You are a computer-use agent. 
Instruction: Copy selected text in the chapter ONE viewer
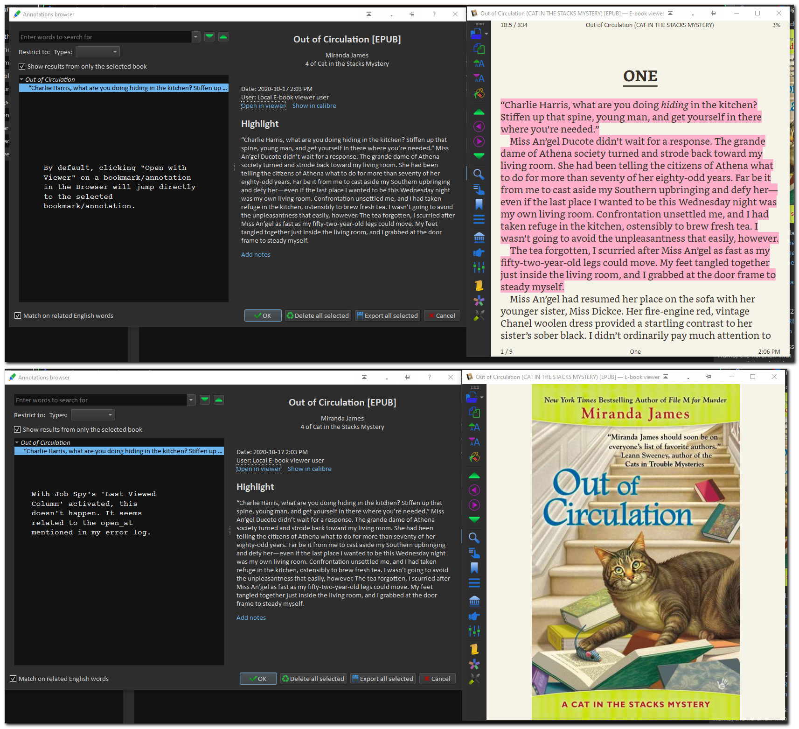tap(479, 49)
